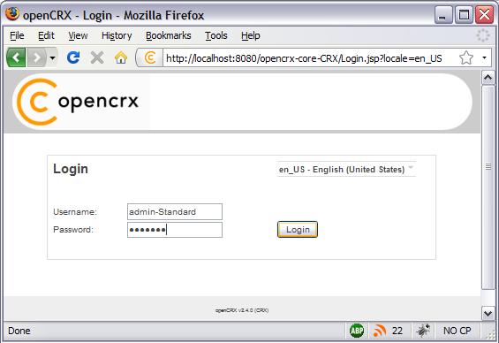Click the gray Stop loading X icon
Image resolution: width=499 pixels, height=343 pixels.
(97, 57)
